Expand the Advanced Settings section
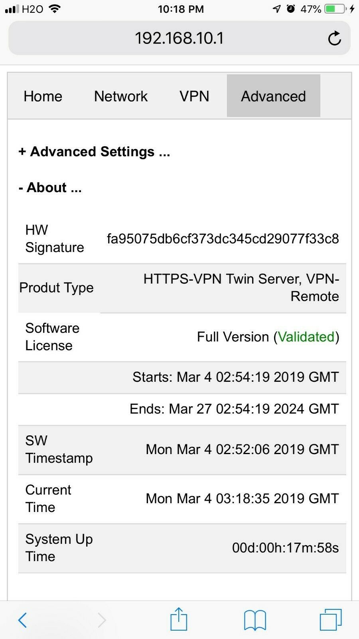359x639 pixels. pos(94,152)
